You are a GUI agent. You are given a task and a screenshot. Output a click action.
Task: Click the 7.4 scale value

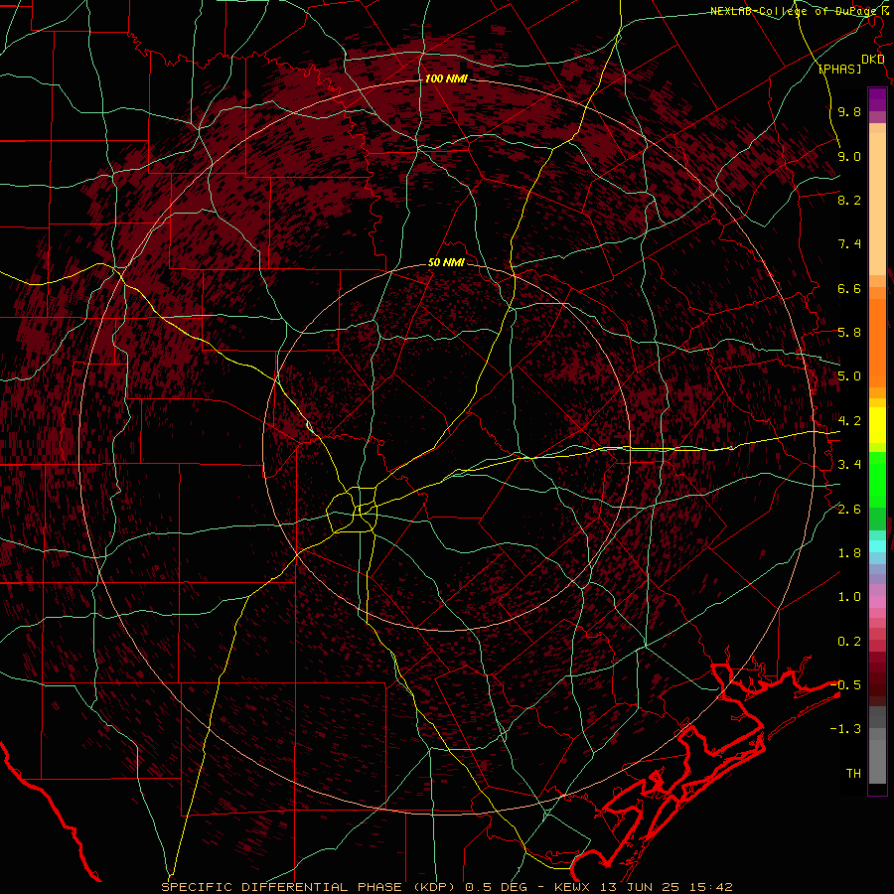tap(849, 244)
